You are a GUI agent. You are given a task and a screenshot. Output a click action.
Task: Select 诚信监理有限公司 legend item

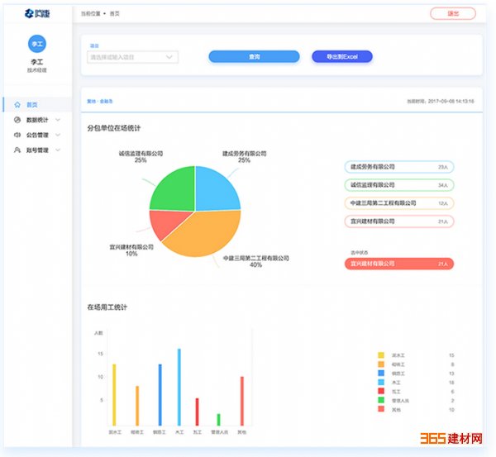click(398, 185)
